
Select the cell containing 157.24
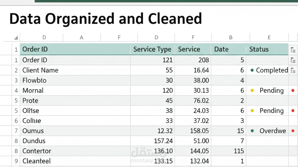tap(152, 141)
